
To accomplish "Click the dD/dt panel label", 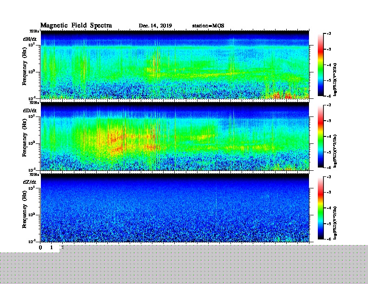I will coord(30,110).
